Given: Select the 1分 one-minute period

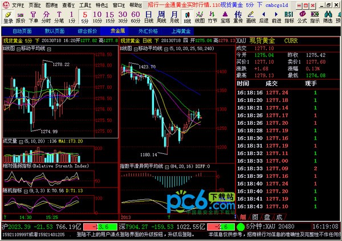Looking at the screenshot, I should (x=72, y=17).
